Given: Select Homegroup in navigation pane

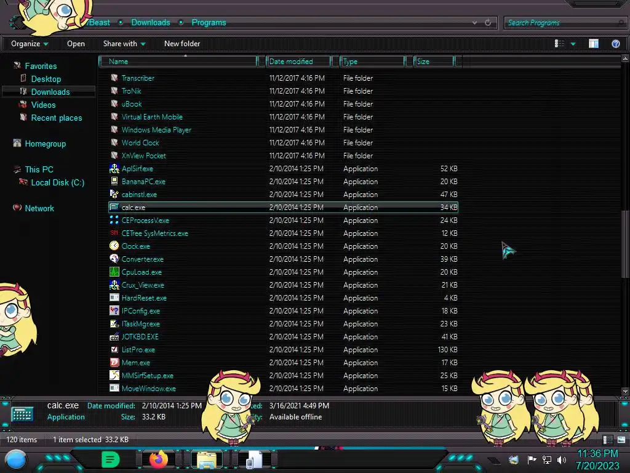Looking at the screenshot, I should (46, 144).
